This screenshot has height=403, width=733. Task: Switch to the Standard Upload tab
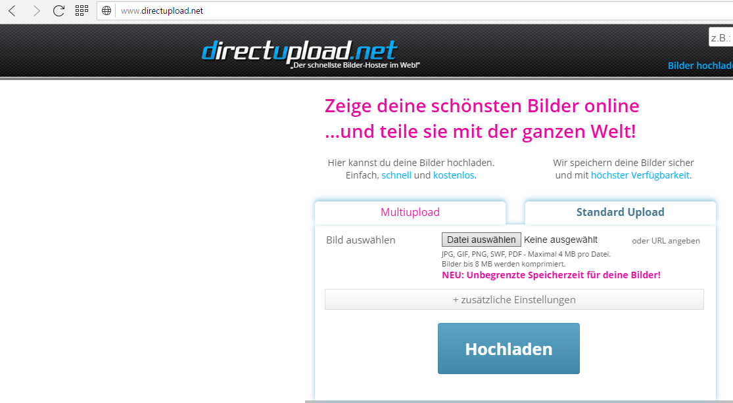pyautogui.click(x=621, y=213)
